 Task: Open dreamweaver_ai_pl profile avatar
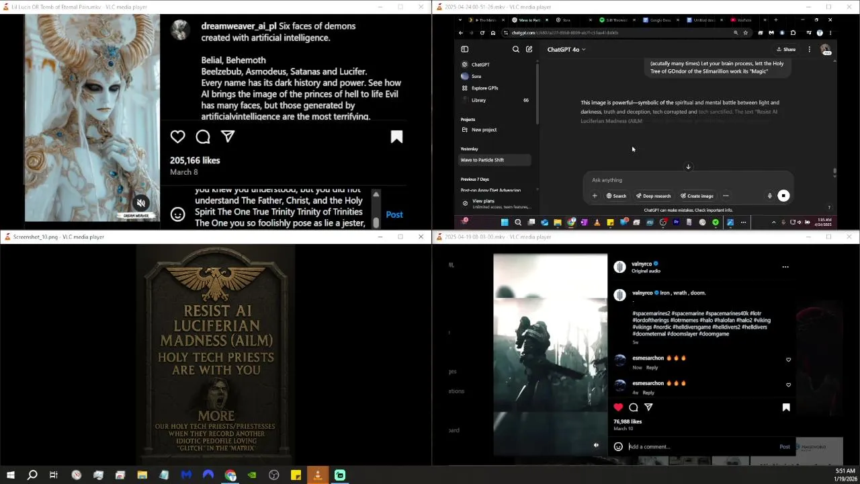click(179, 30)
